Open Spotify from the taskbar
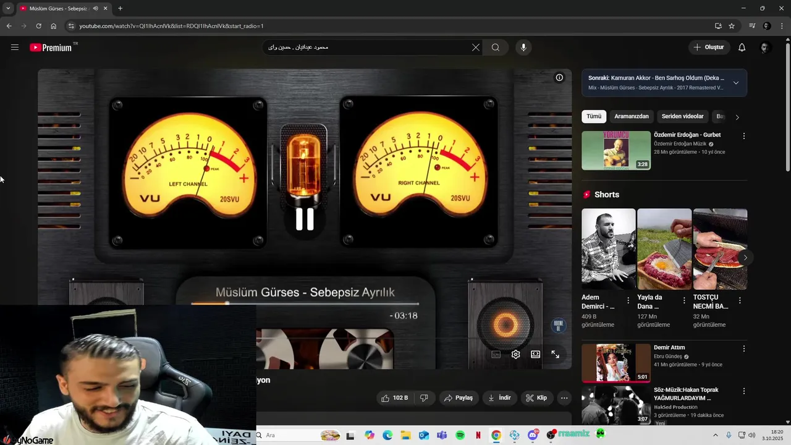The height and width of the screenshot is (445, 791). tap(460, 435)
